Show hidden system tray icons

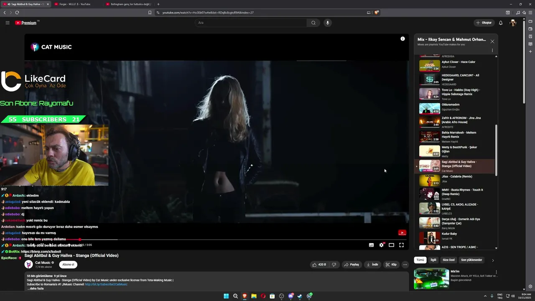pyautogui.click(x=486, y=296)
